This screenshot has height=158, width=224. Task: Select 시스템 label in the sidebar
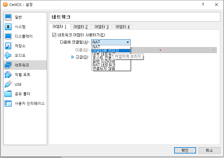pyautogui.click(x=20, y=27)
